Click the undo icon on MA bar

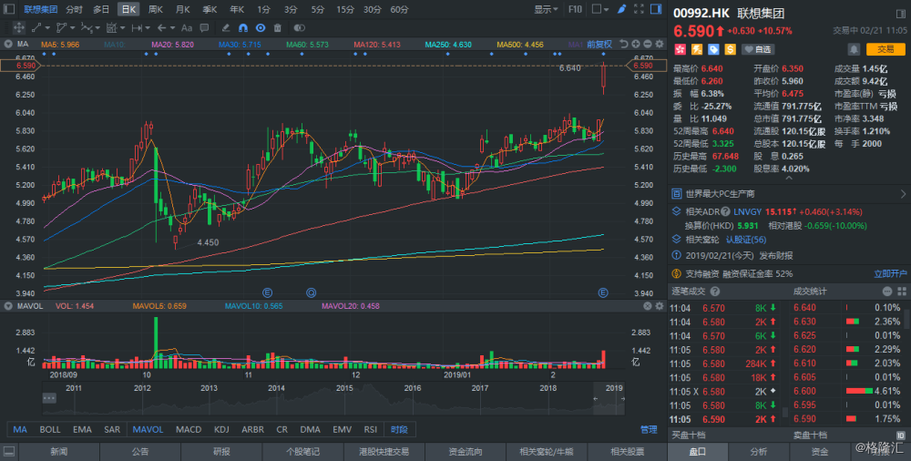pos(623,44)
